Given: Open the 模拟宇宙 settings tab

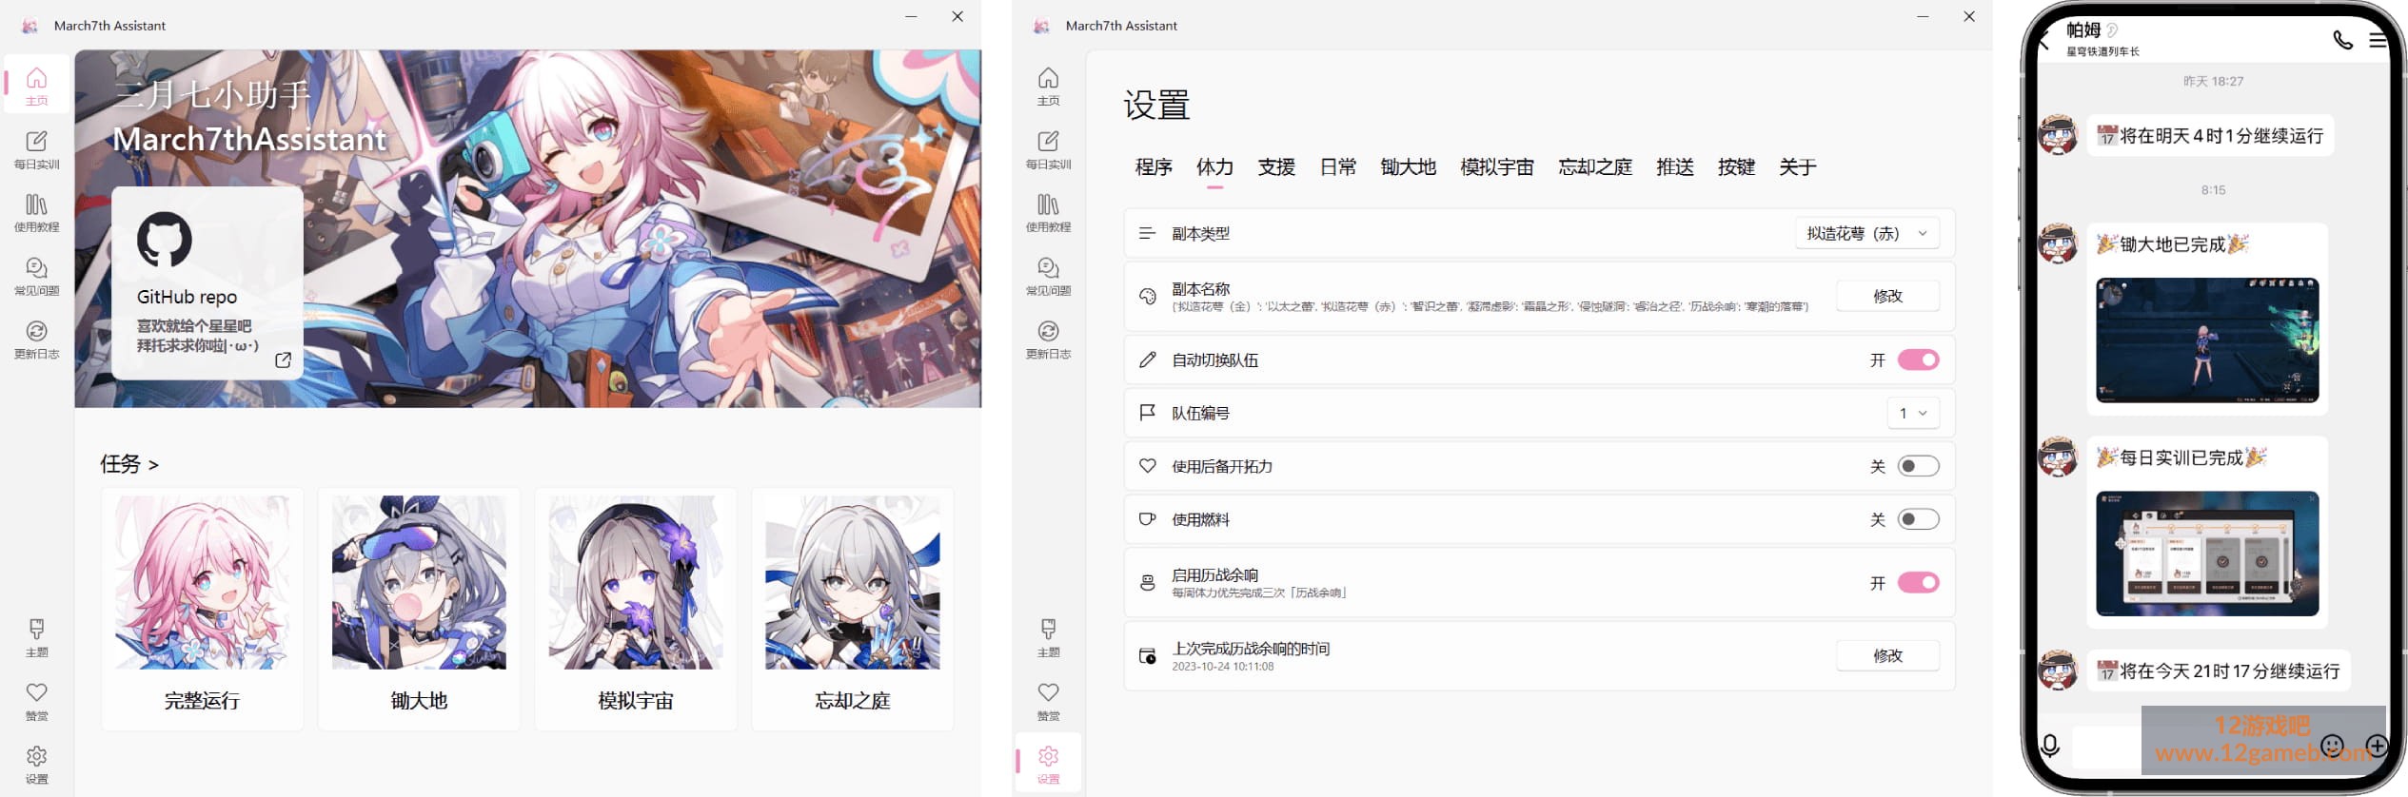Looking at the screenshot, I should [1497, 167].
